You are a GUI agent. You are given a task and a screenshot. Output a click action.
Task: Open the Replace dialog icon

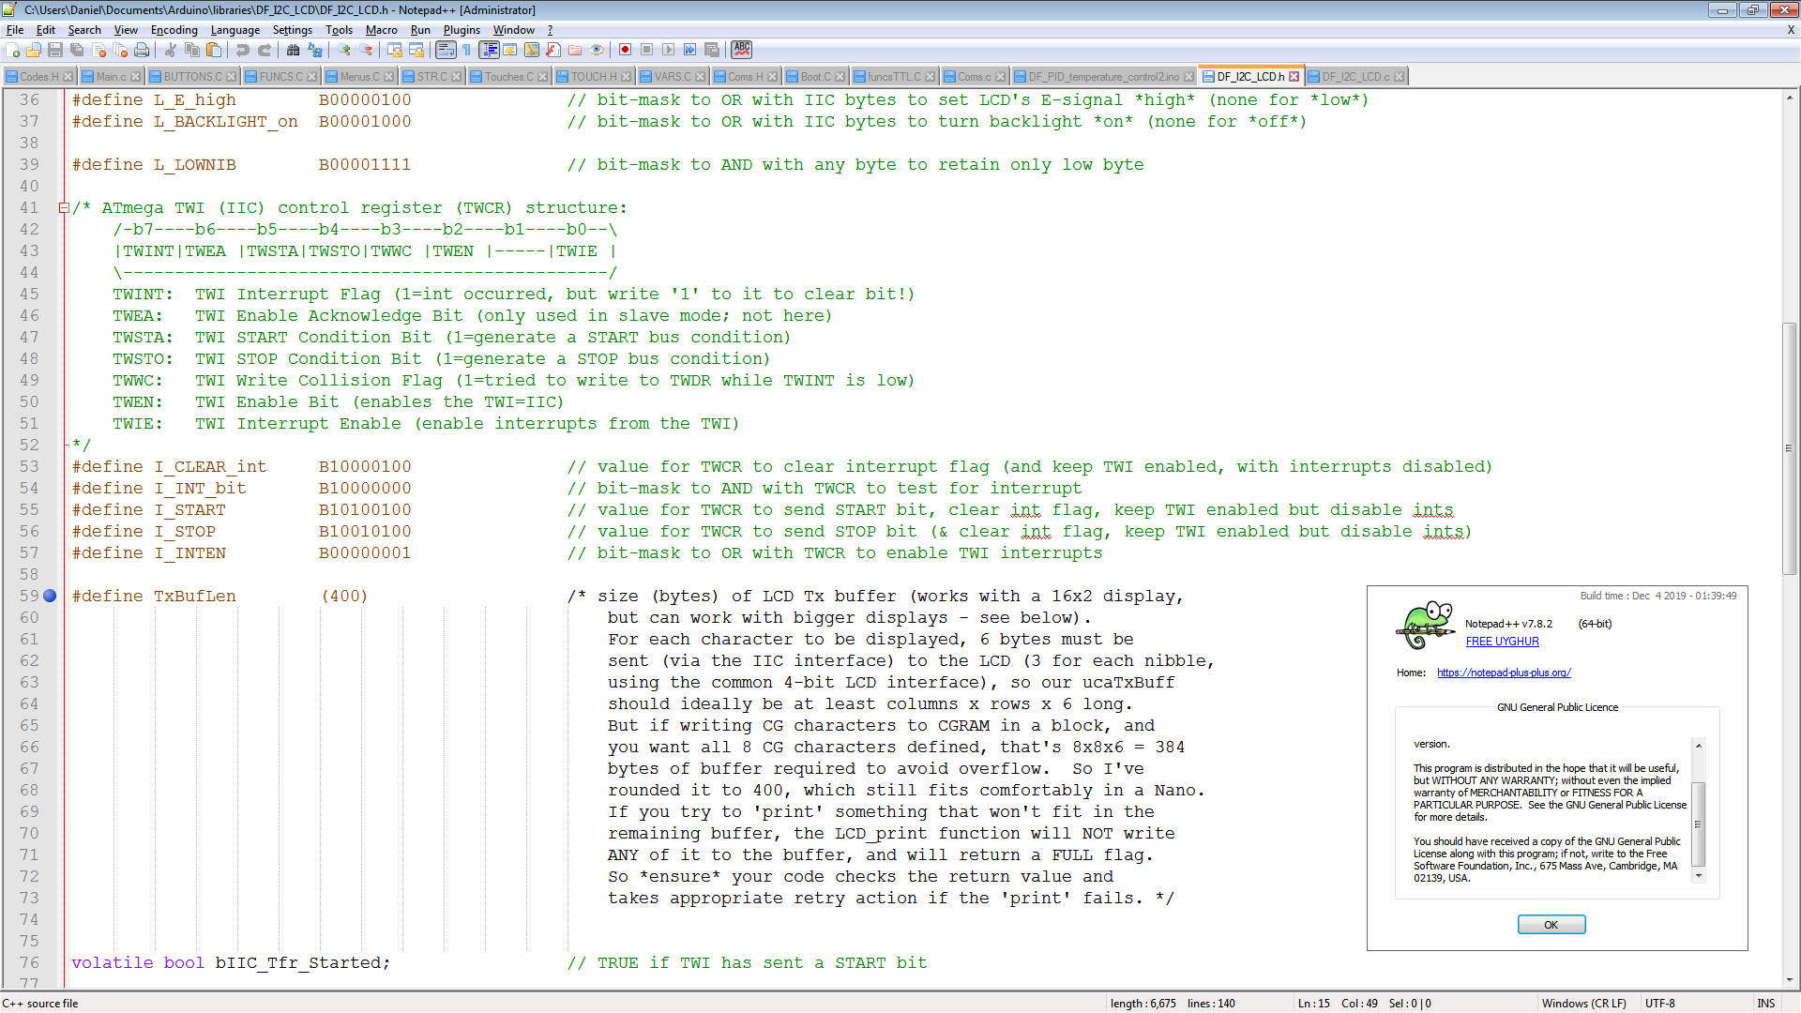(315, 50)
